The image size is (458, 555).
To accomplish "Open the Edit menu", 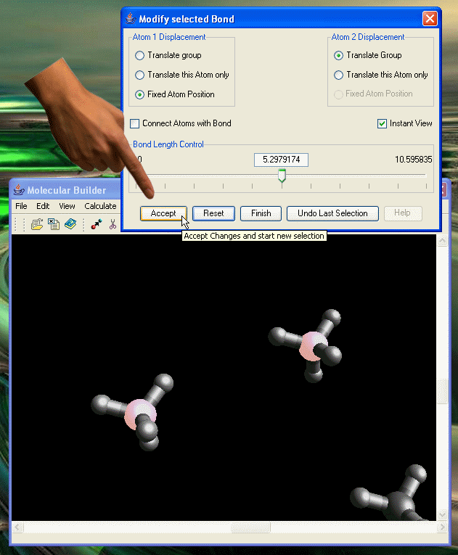I will [x=43, y=206].
